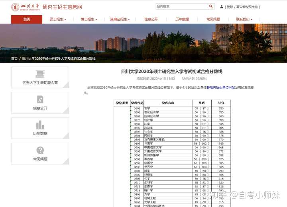The image size is (287, 207).
Task: Click the 单科 column header
Action: coord(202,103)
